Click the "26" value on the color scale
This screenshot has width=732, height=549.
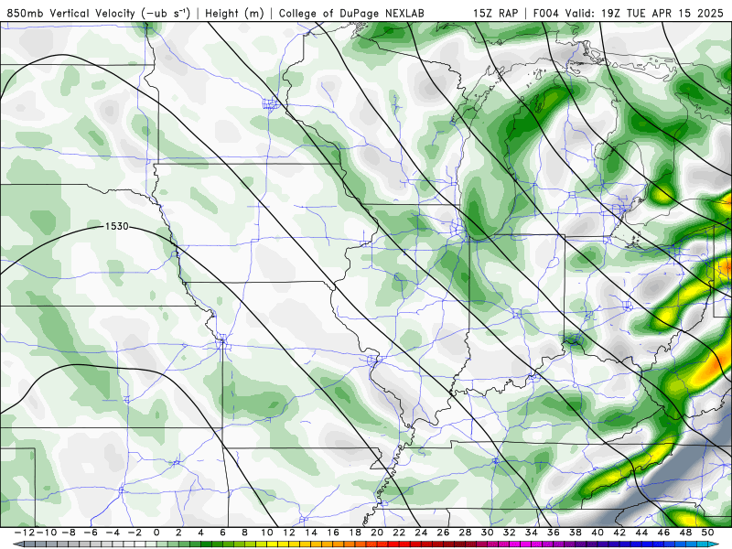point(443,533)
